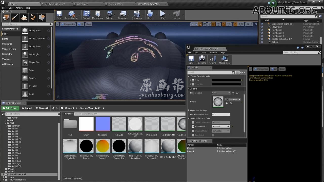Click the Save All button
The height and width of the screenshot is (182, 324).
(42, 108)
